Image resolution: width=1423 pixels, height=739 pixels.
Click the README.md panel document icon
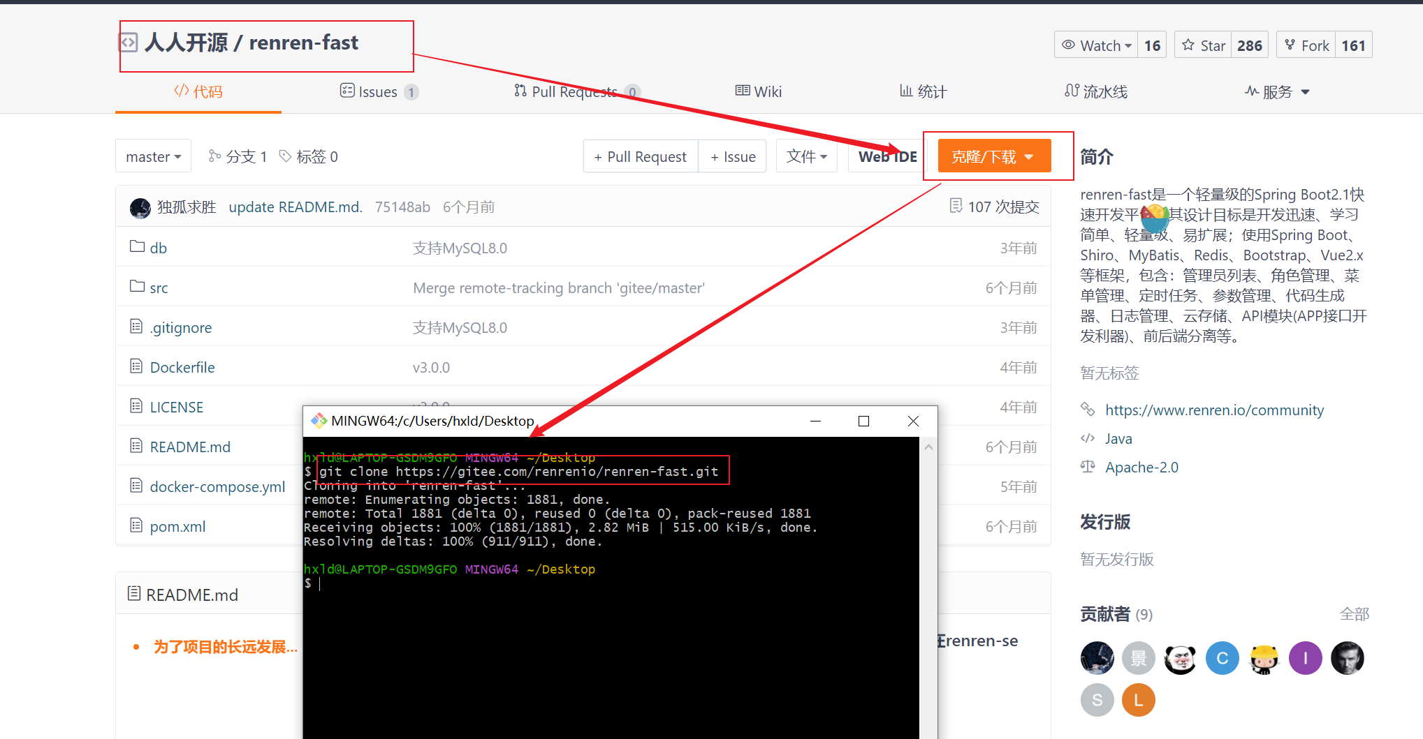(134, 594)
